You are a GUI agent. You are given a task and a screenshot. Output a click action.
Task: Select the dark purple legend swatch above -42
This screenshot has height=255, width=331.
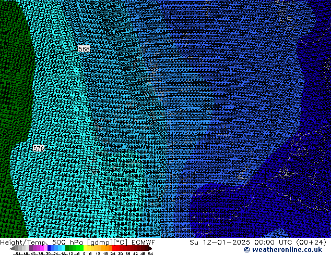point(31,248)
